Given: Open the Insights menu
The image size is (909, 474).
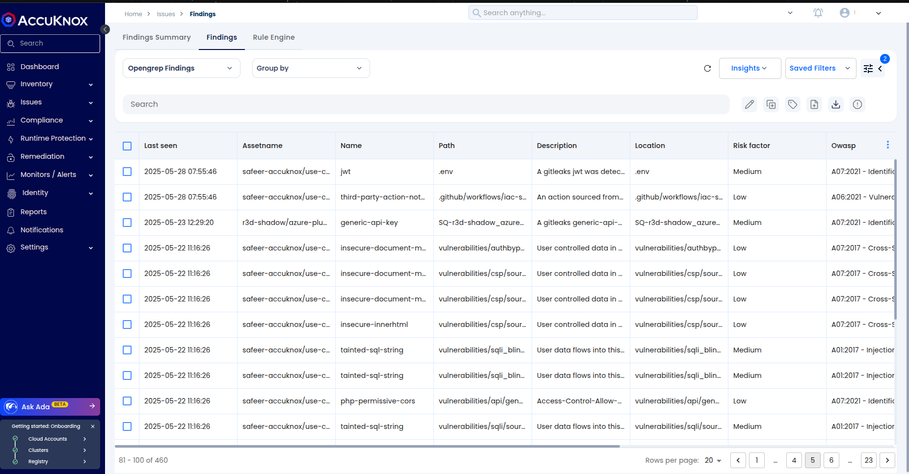Looking at the screenshot, I should [x=749, y=68].
